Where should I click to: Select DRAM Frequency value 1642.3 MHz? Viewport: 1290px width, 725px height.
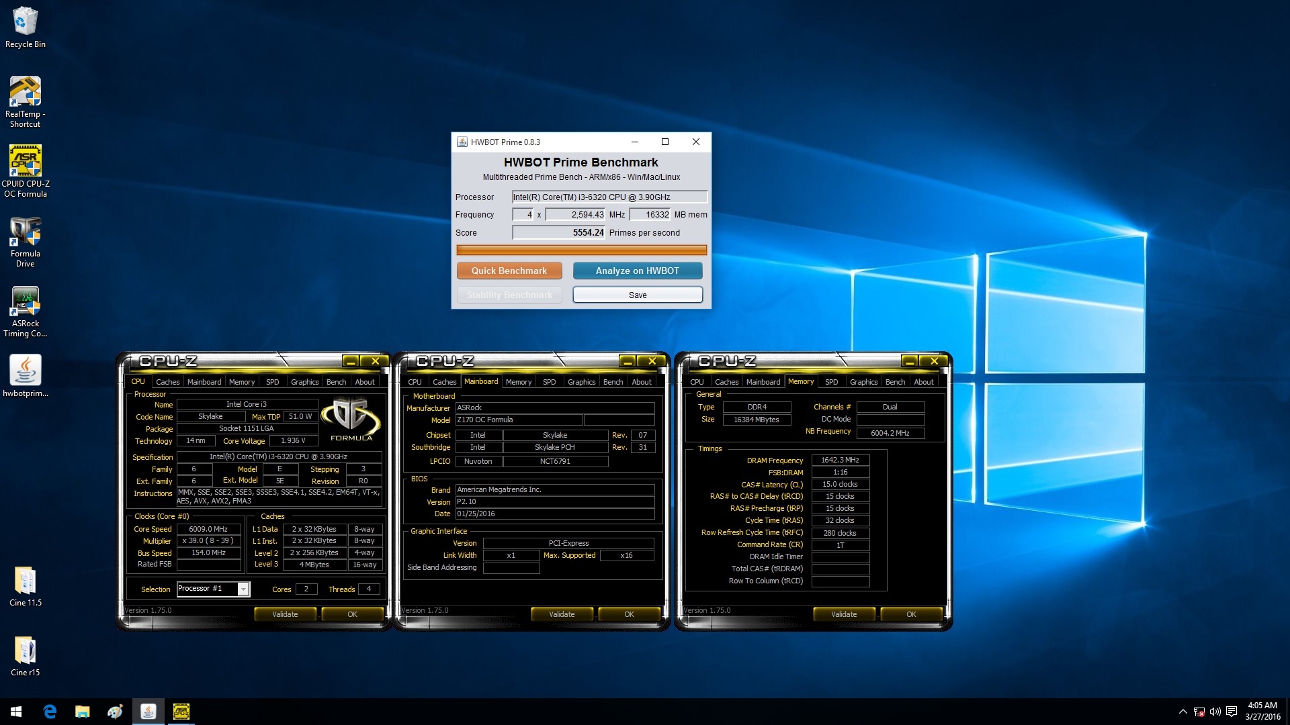840,460
